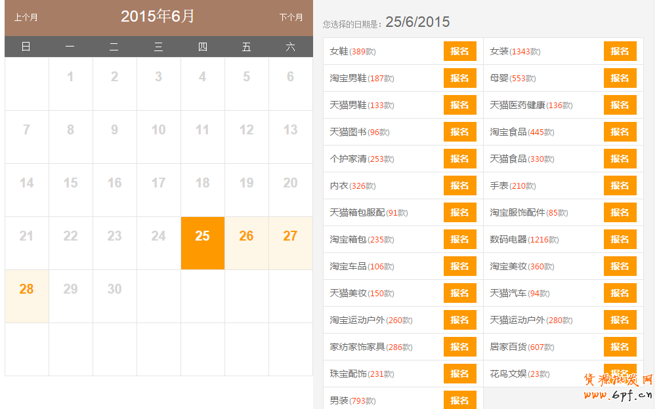Select June 28 in the calendar
This screenshot has width=659, height=409.
(26, 290)
